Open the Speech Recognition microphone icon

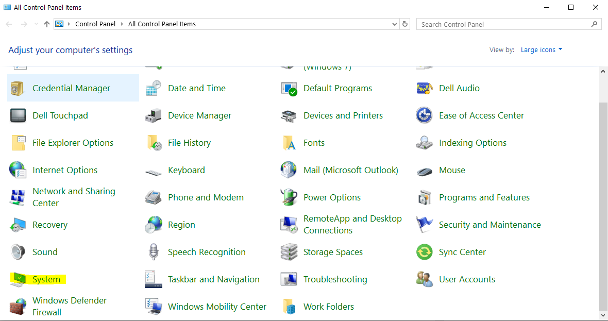(153, 252)
